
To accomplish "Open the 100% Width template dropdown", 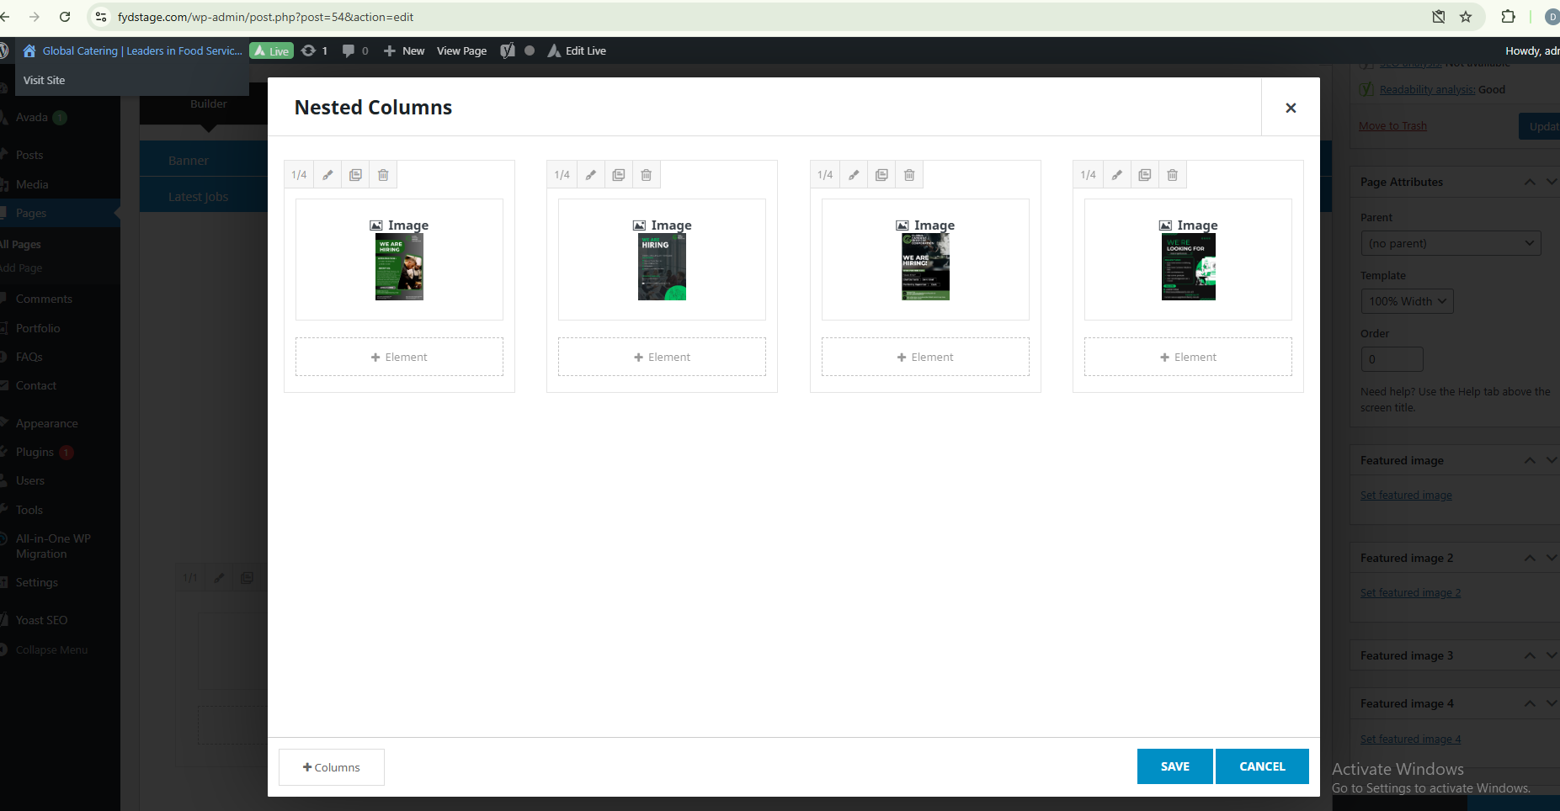I will pos(1407,301).
